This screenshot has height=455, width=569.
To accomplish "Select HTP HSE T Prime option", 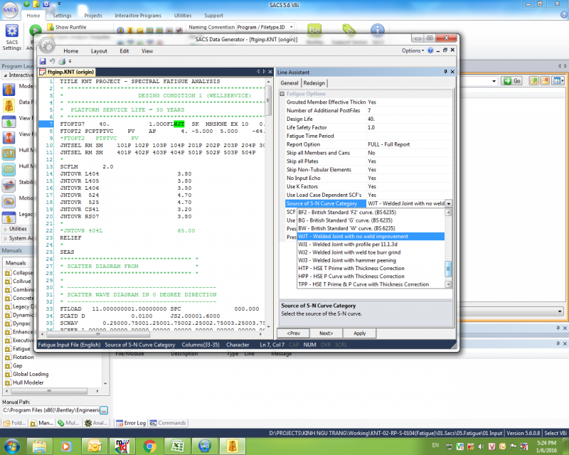I will coord(371,269).
